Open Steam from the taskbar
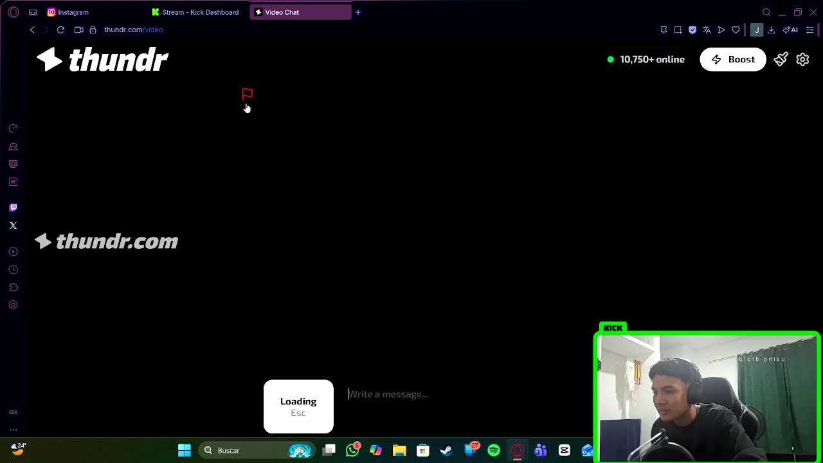Viewport: 823px width, 463px height. [446, 450]
